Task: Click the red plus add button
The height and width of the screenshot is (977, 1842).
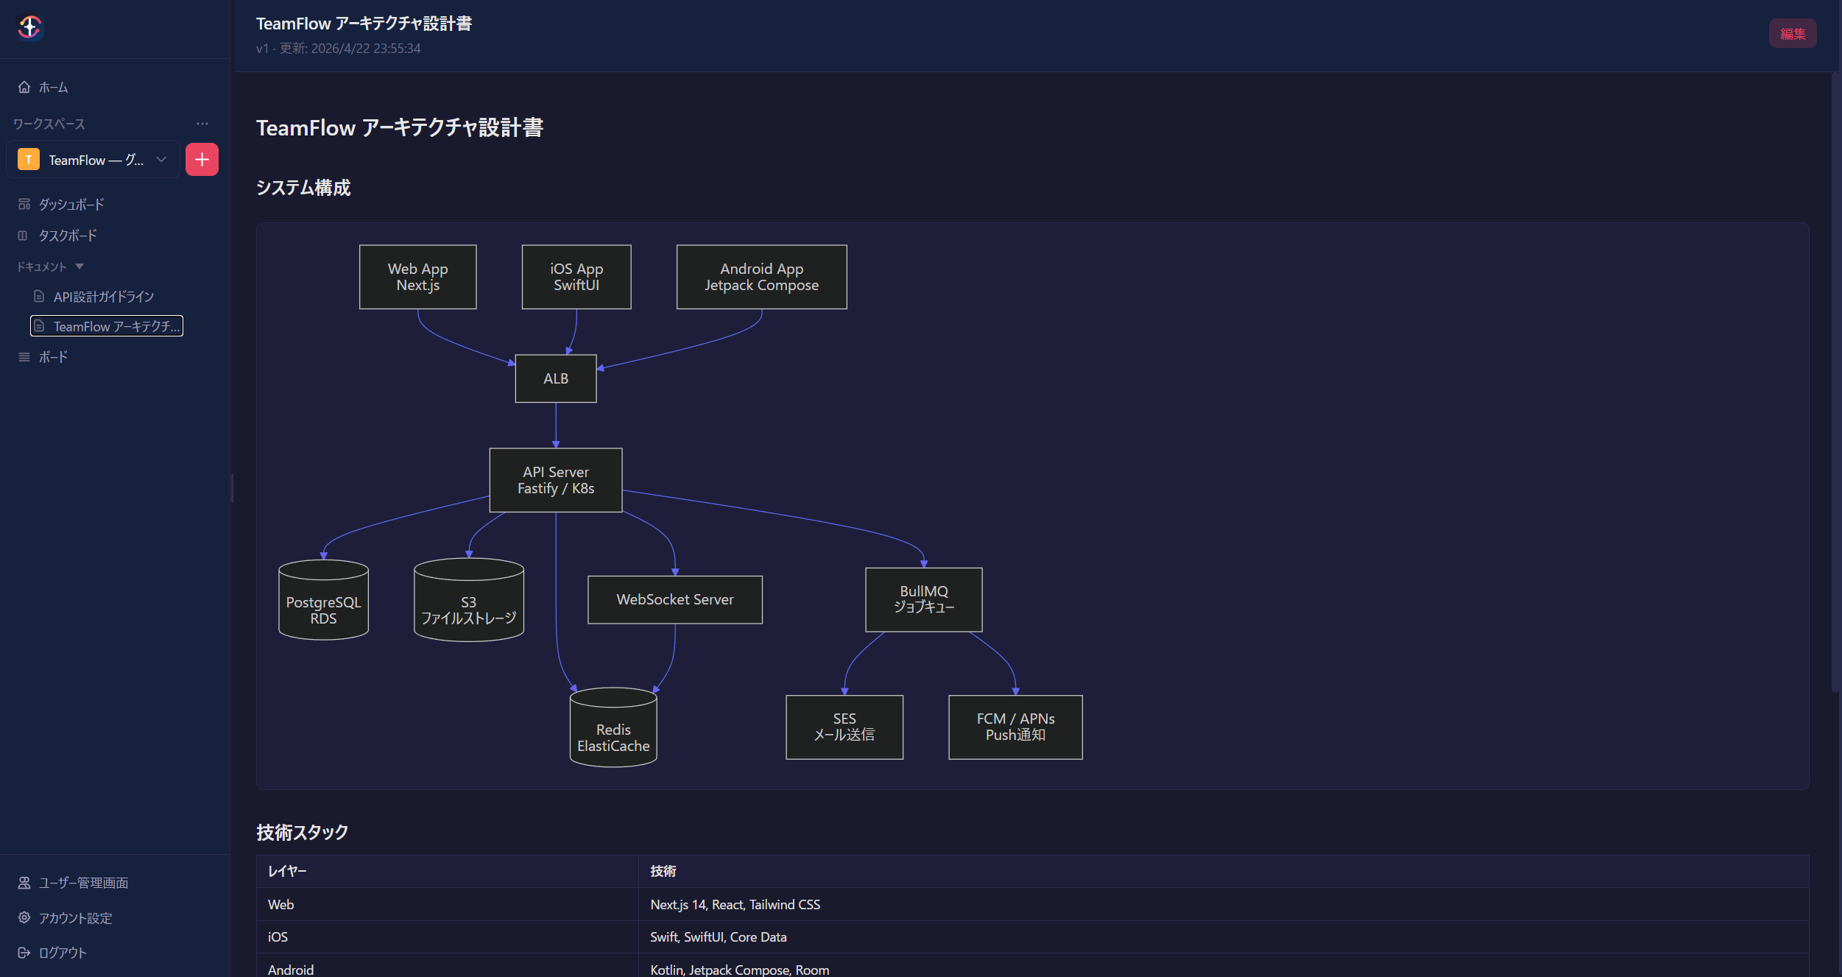Action: tap(202, 159)
